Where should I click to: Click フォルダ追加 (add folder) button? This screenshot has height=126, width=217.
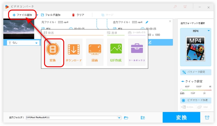pyautogui.click(x=51, y=15)
